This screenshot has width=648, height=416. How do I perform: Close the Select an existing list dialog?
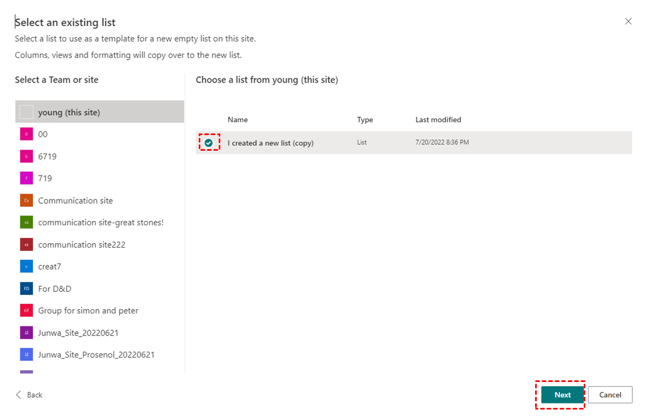pos(628,22)
